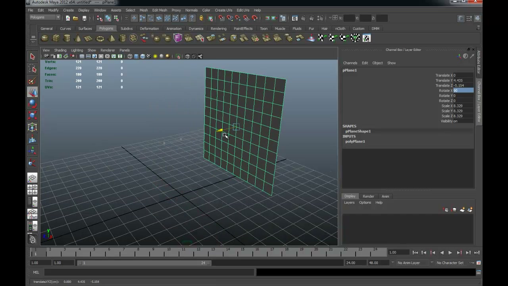The height and width of the screenshot is (286, 508).
Task: Switch to the Render layer tab
Action: pos(368,196)
